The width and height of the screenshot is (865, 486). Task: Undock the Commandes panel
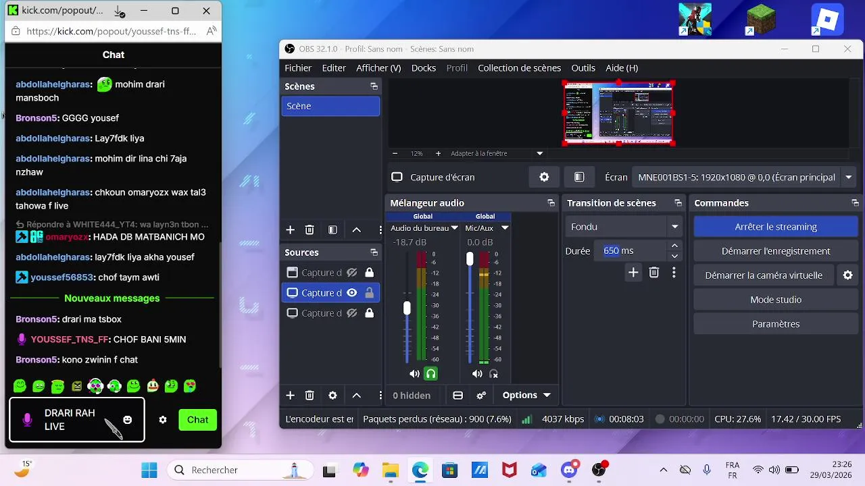855,203
